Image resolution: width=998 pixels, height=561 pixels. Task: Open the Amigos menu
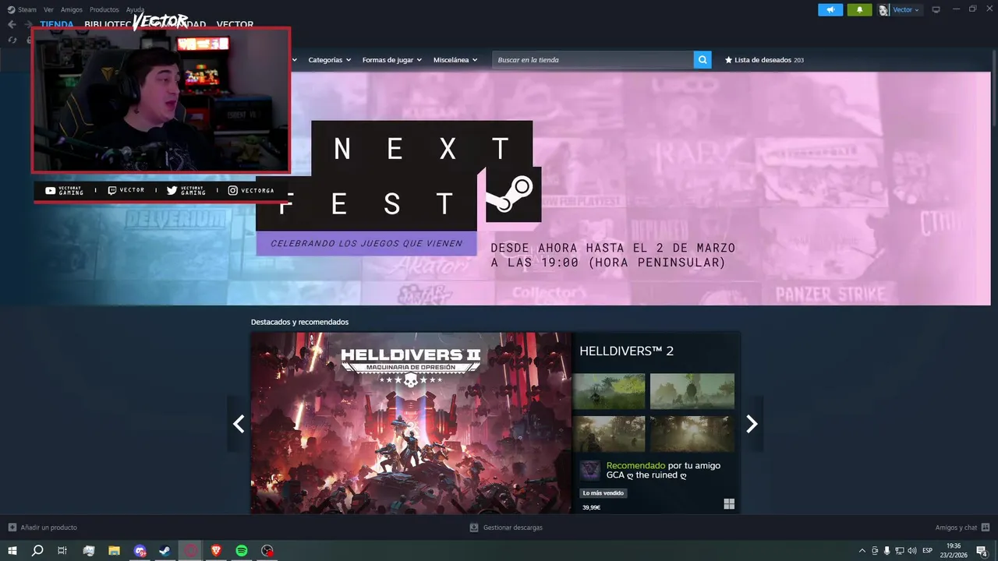pyautogui.click(x=71, y=9)
